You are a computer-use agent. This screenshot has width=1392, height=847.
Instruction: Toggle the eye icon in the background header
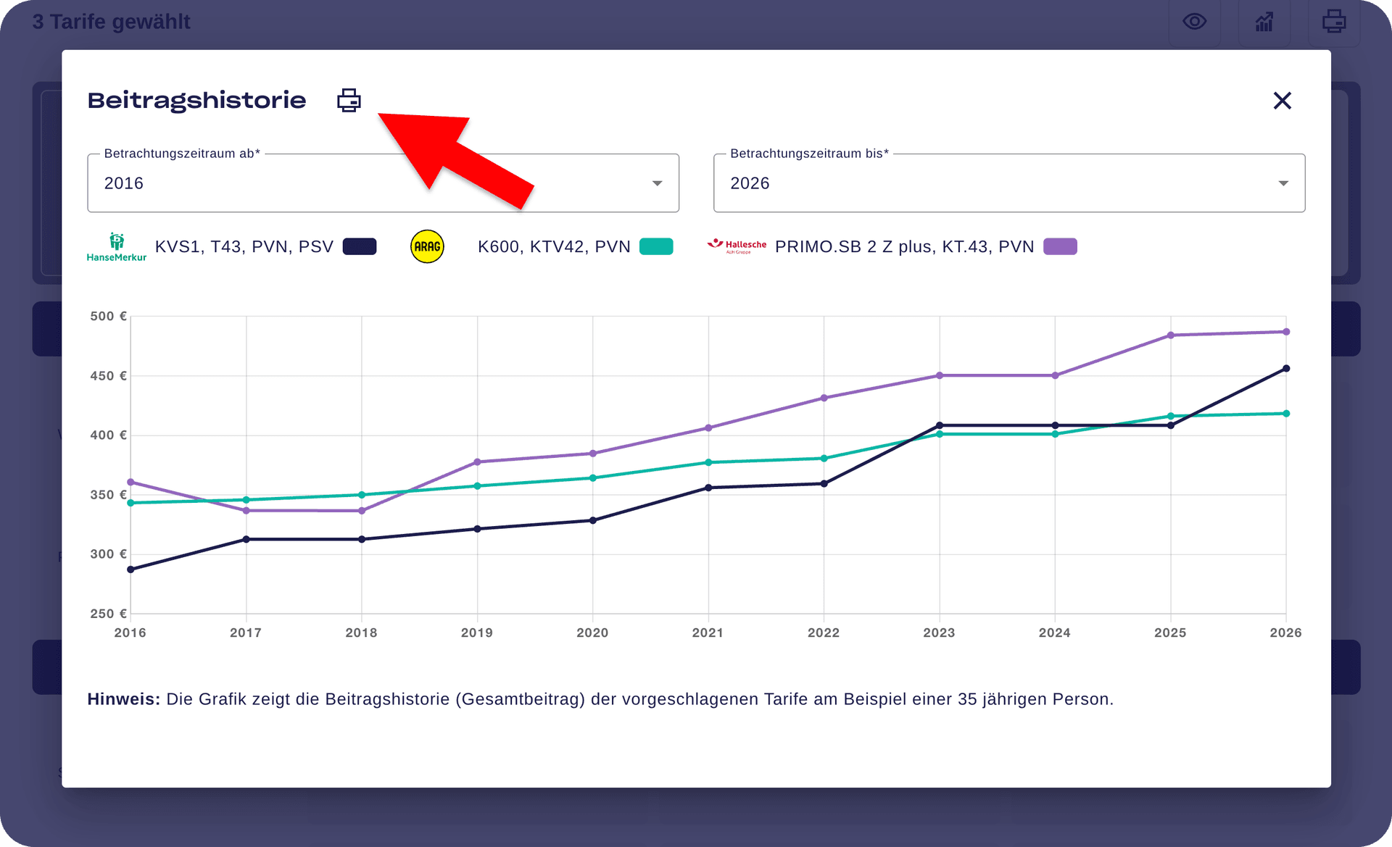(x=1194, y=22)
